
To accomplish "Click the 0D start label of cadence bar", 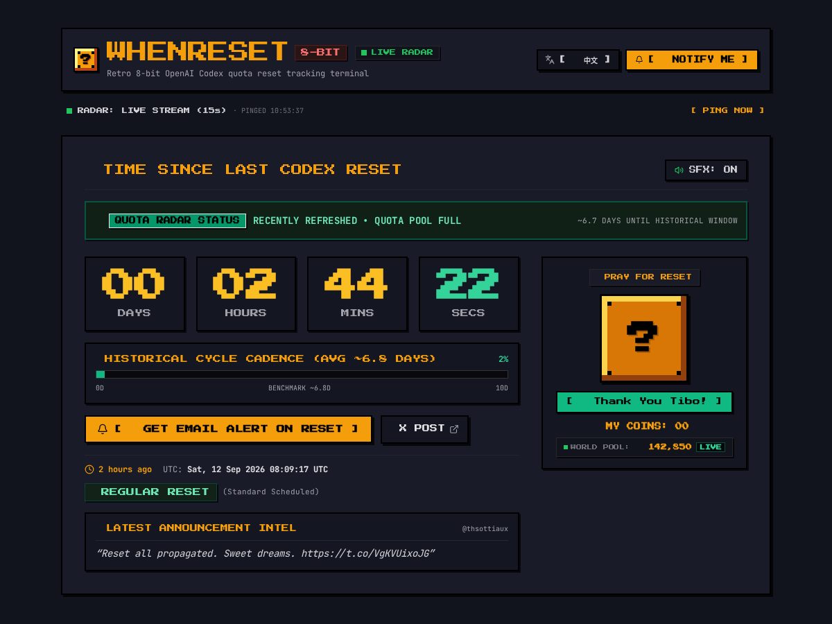I will 100,388.
